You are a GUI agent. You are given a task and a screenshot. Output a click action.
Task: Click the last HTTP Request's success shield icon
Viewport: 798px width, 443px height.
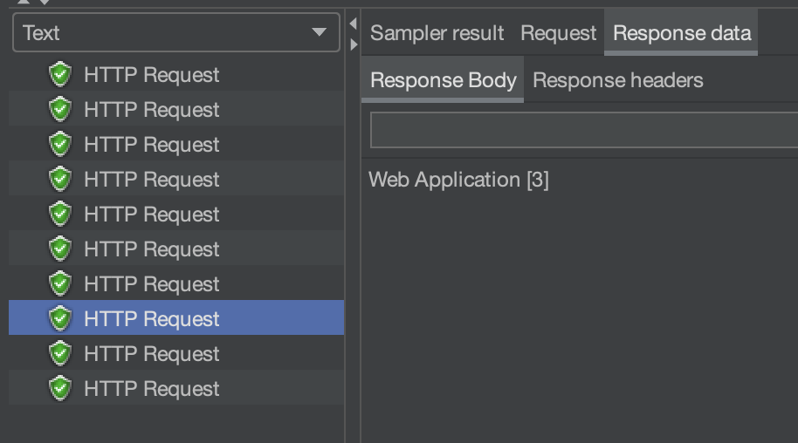pos(59,389)
